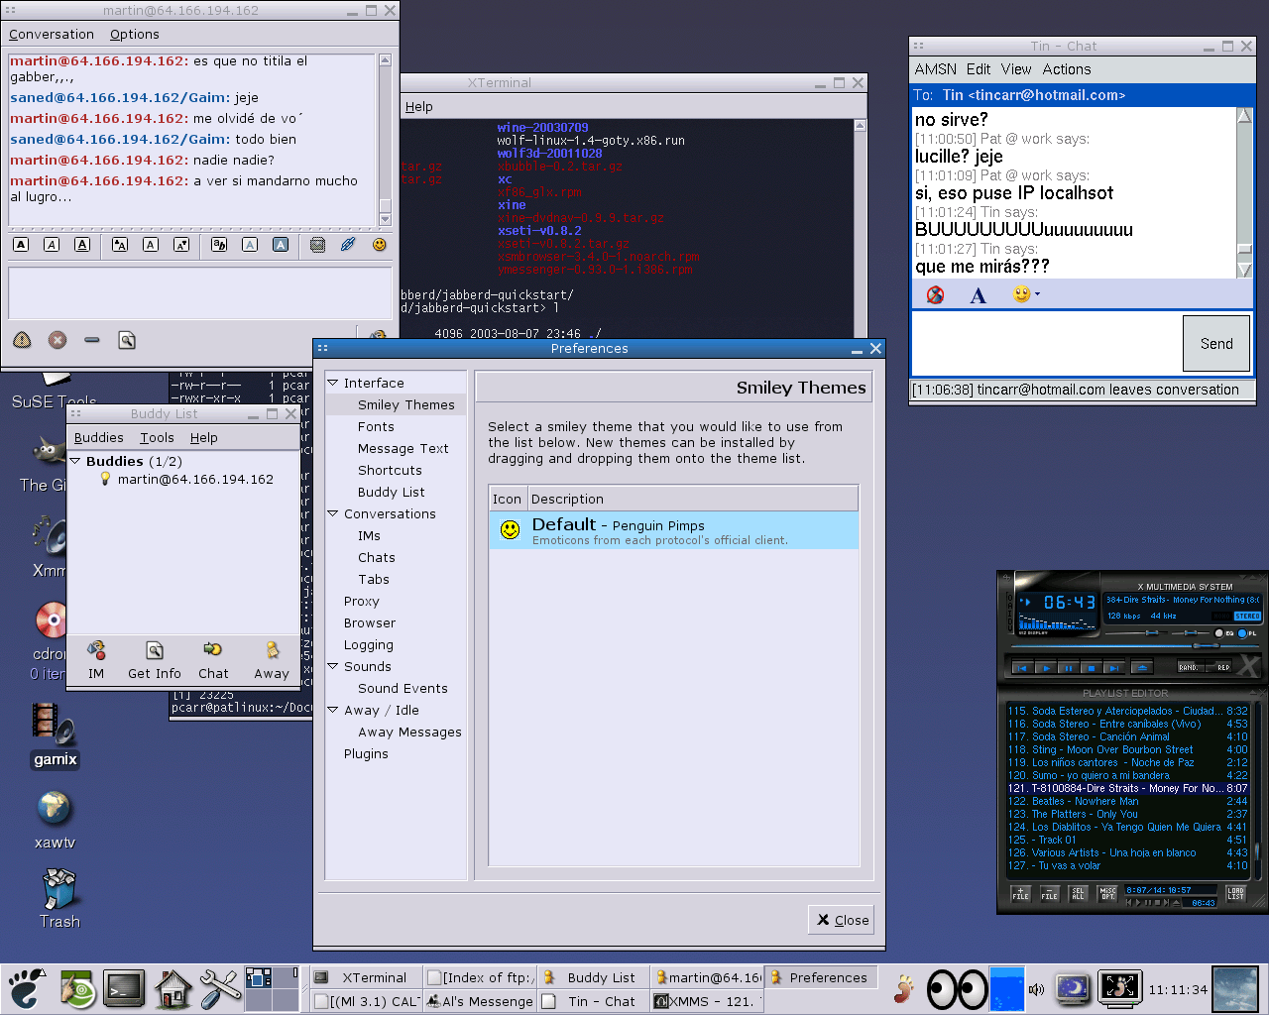Click the XMMS stop button
The image size is (1269, 1015).
coord(1091,668)
